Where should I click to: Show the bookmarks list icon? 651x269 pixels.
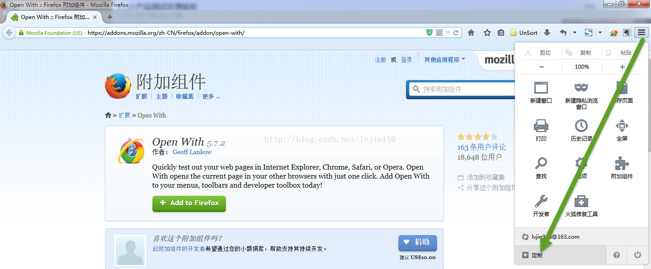(501, 33)
